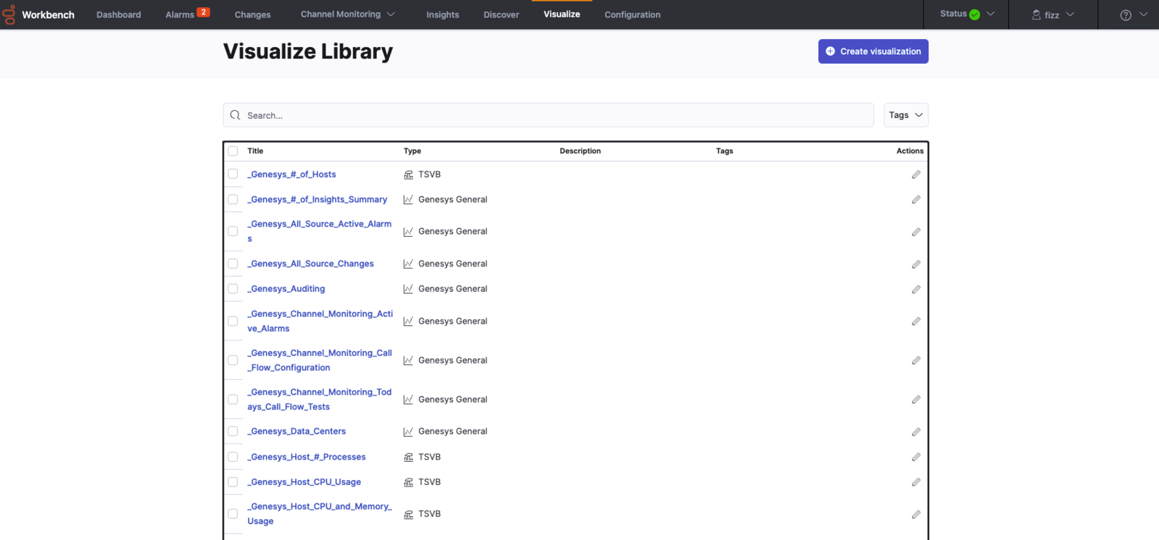The image size is (1159, 540).
Task: Sort by the Title column header
Action: point(255,151)
